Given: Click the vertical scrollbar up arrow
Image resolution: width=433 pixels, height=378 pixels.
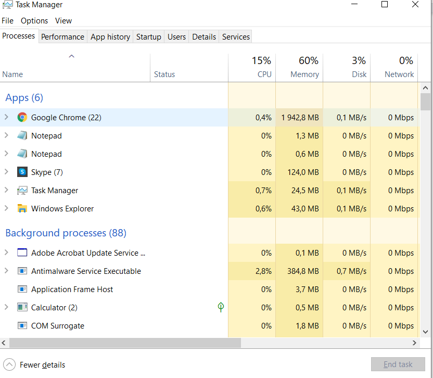Looking at the screenshot, I should 425,88.
